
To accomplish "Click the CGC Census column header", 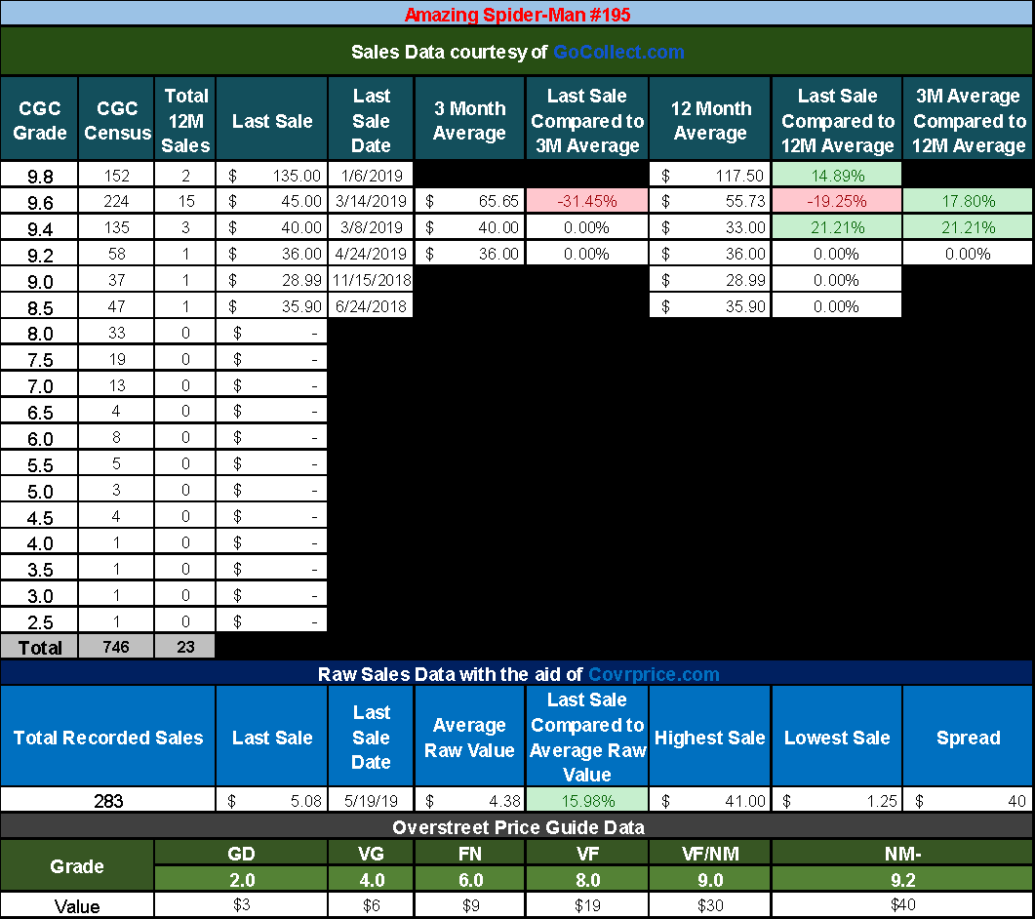I will [117, 119].
